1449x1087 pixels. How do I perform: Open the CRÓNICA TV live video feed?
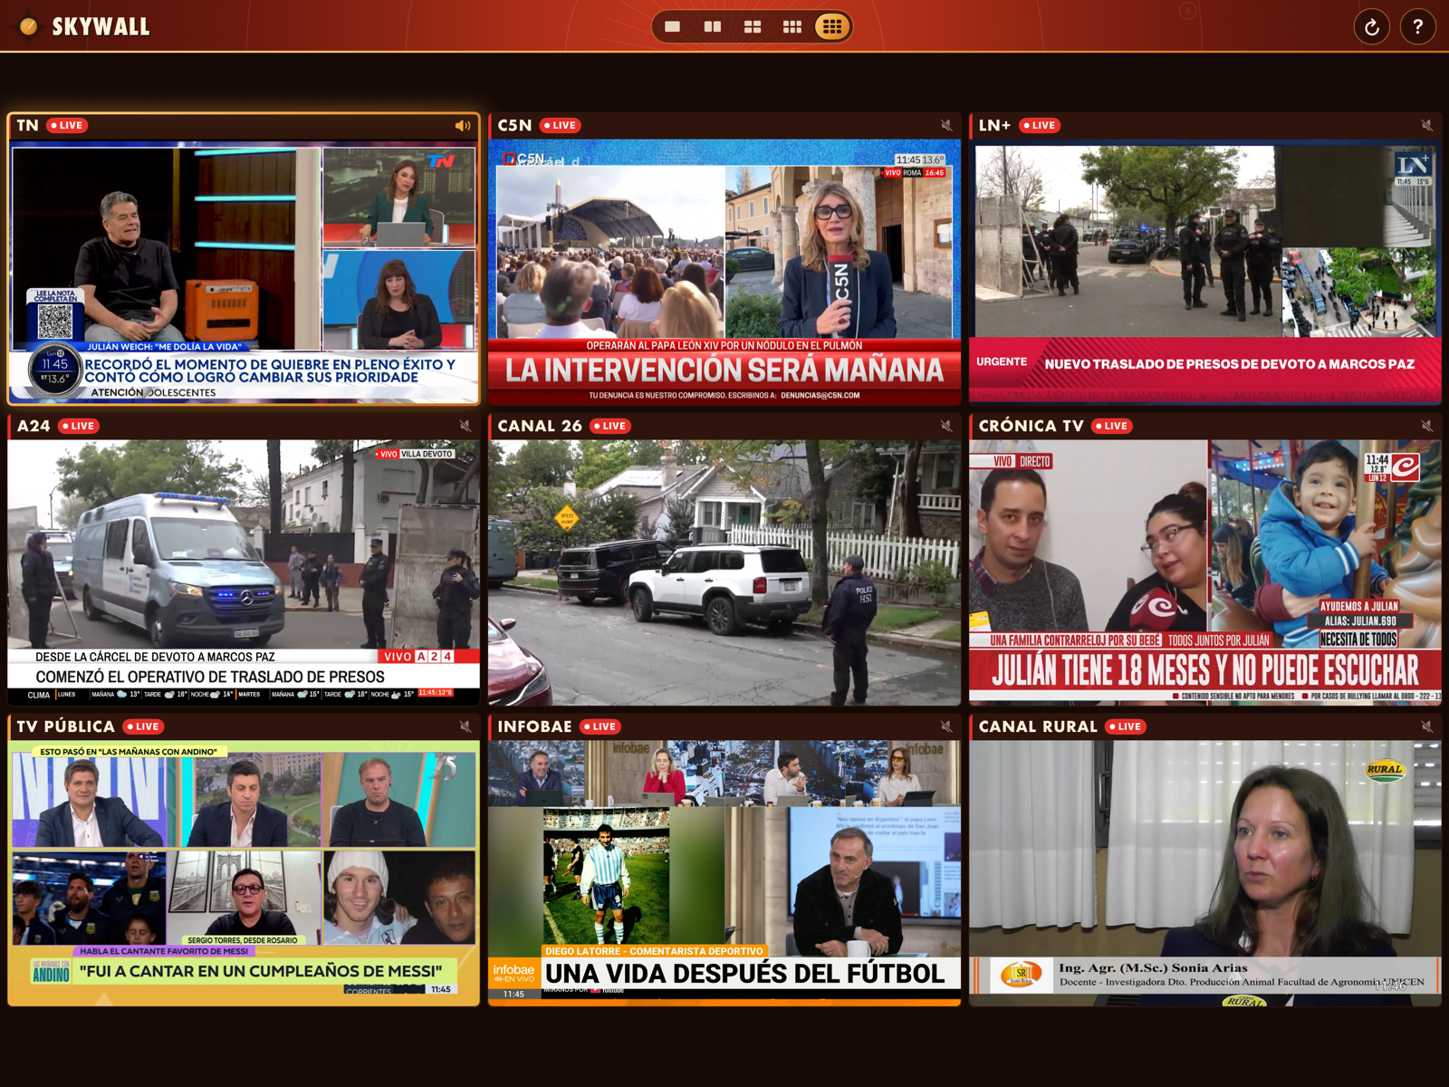point(1205,572)
